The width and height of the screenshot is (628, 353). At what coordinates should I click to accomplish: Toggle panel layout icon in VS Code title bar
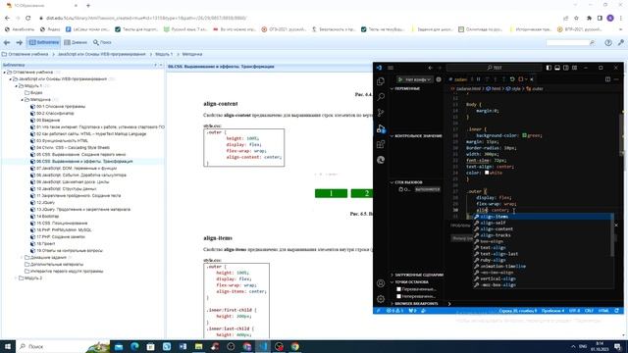(557, 68)
